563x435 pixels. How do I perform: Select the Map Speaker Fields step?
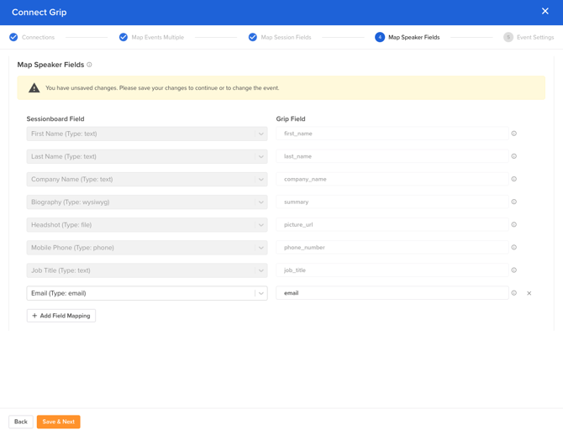click(414, 37)
